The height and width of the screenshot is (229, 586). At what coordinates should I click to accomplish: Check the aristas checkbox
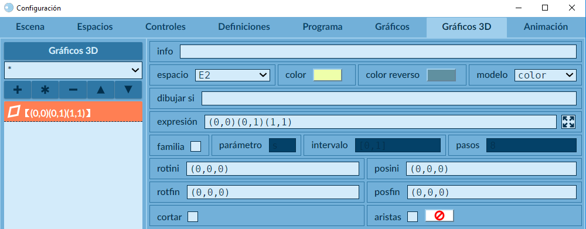413,217
